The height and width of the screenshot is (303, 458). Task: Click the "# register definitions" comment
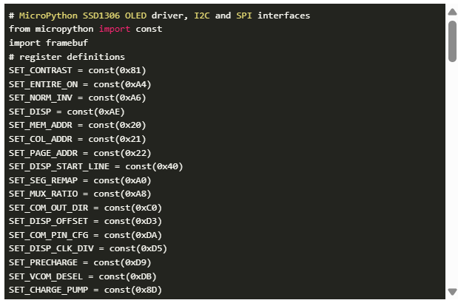click(67, 57)
